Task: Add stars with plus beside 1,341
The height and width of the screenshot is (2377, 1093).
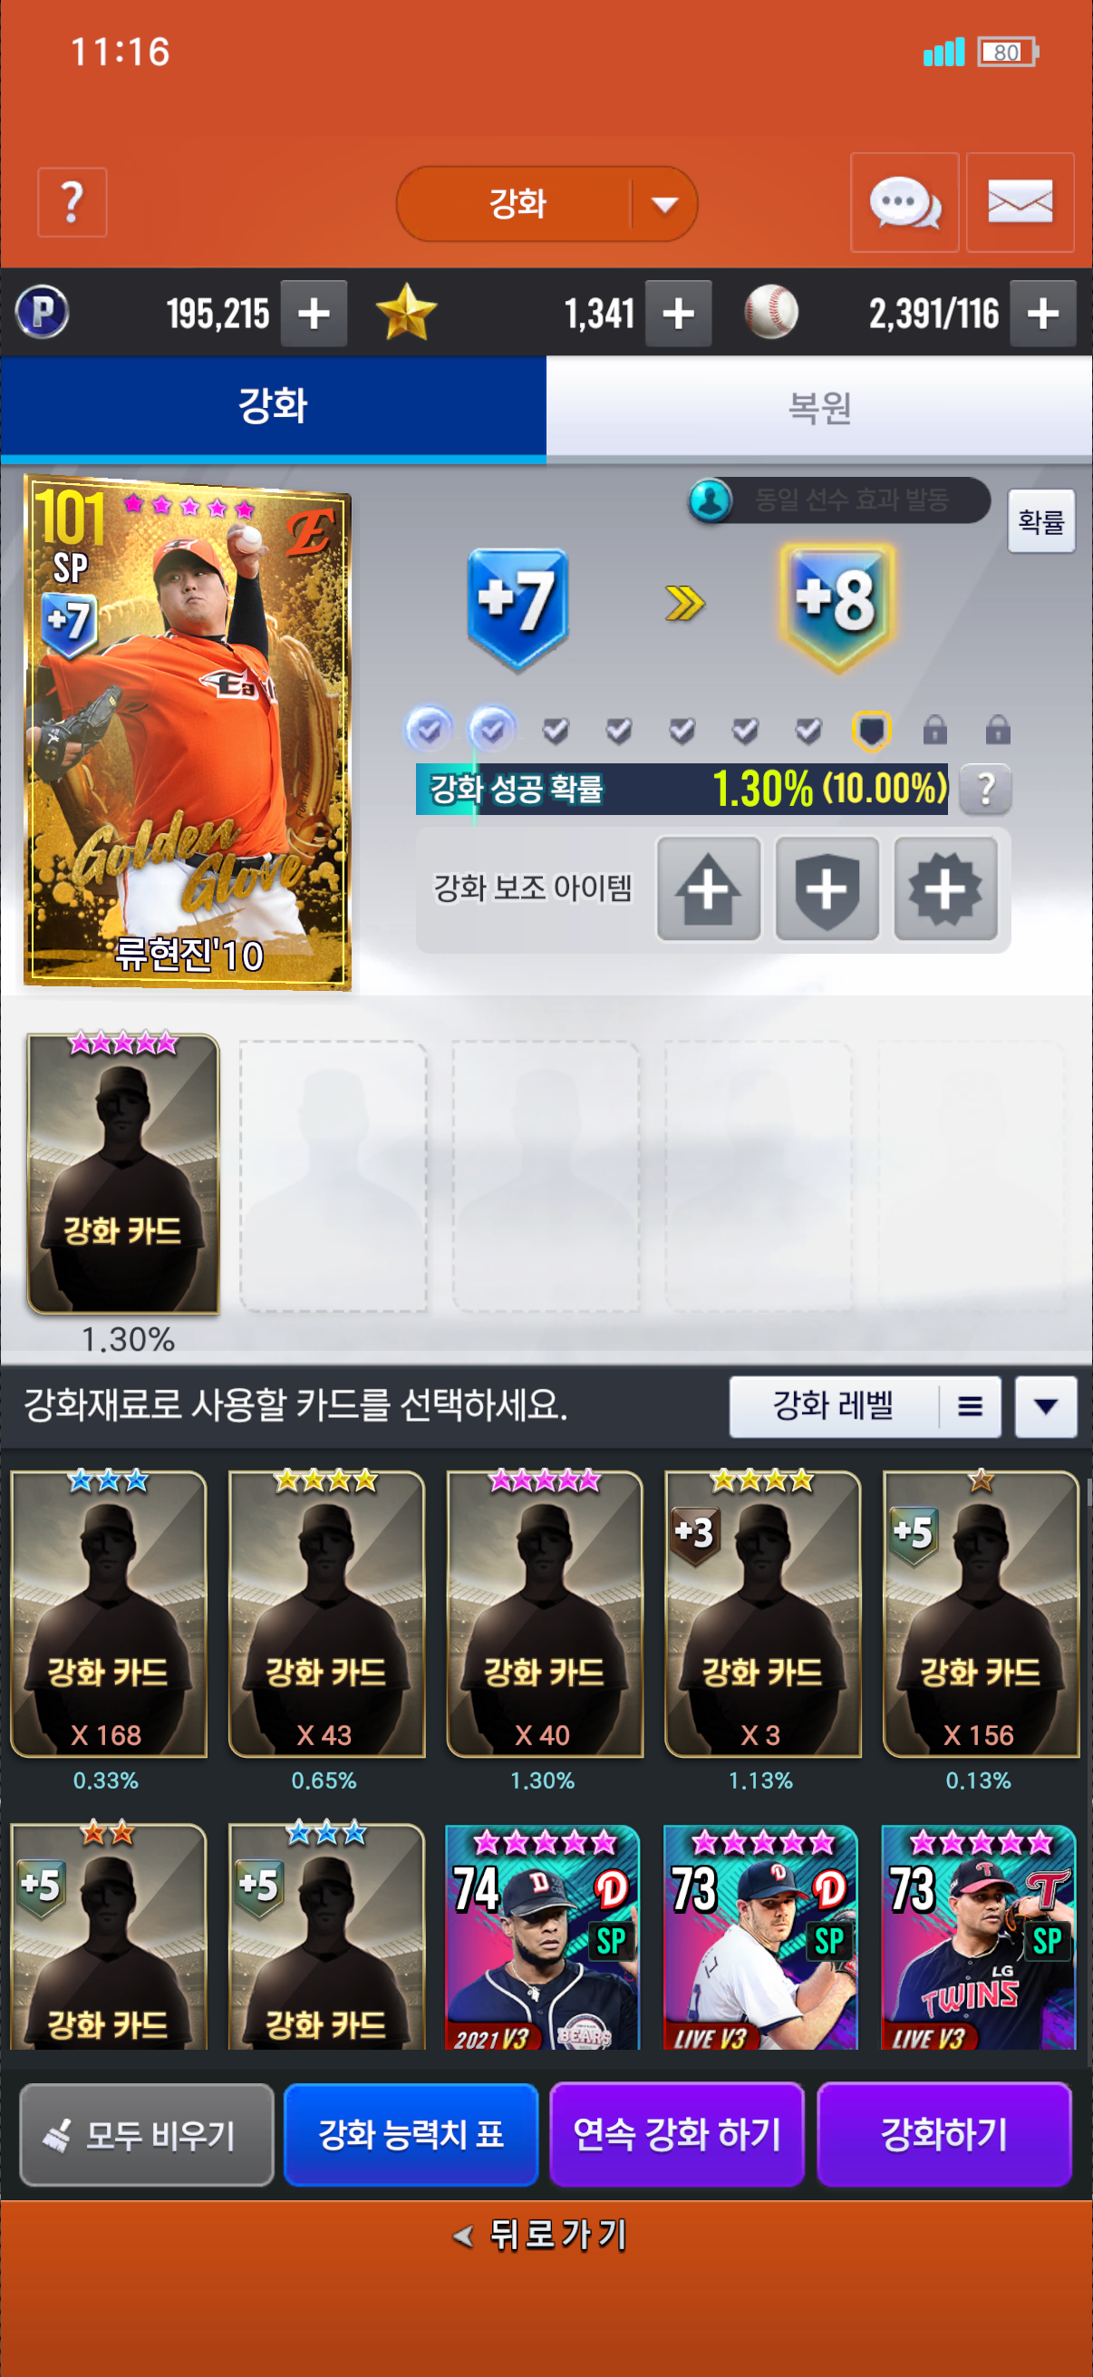Action: click(x=678, y=314)
